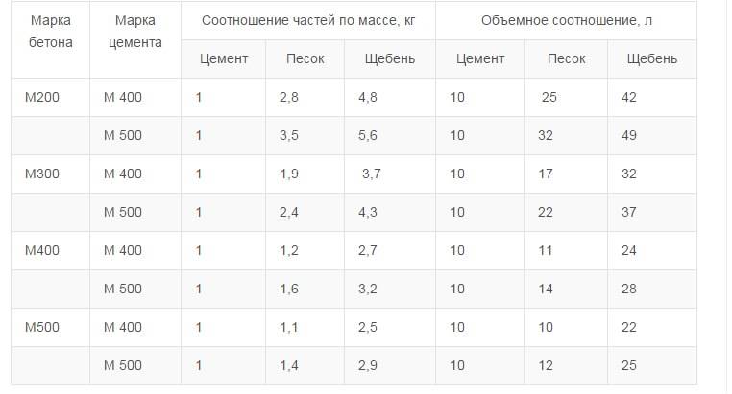Select the "Объемное соотношение, л" header
732x394 pixels.
click(x=566, y=20)
